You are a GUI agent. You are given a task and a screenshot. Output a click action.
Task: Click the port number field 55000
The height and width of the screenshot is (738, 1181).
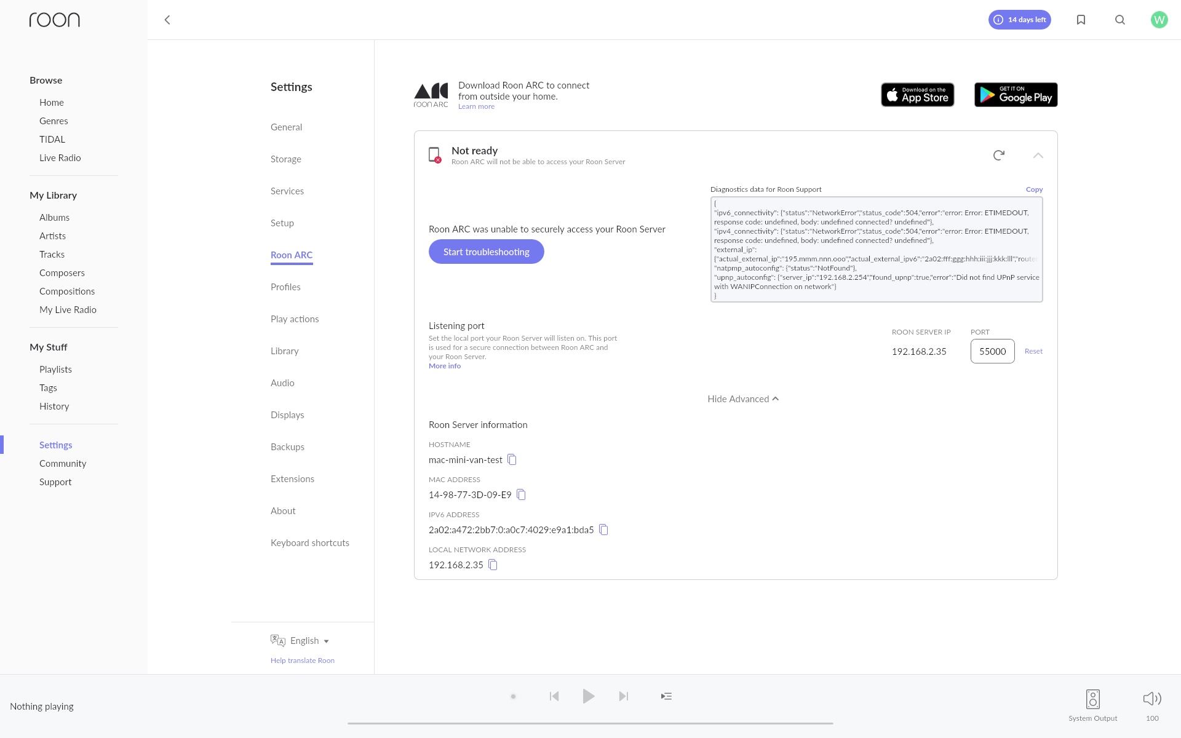(x=992, y=351)
